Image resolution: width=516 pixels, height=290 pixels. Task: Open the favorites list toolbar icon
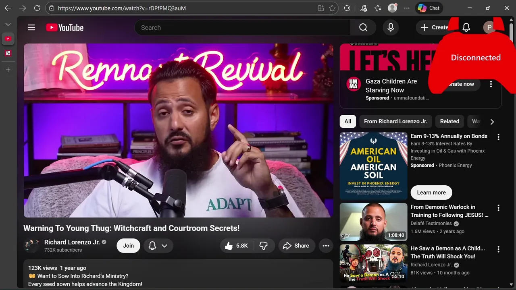(378, 8)
